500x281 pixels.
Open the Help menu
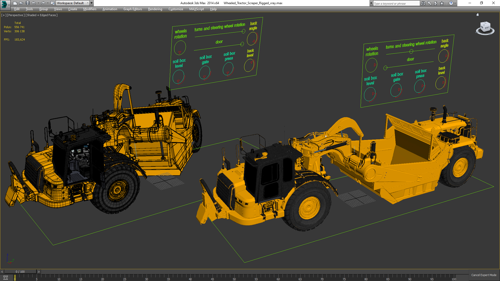213,9
